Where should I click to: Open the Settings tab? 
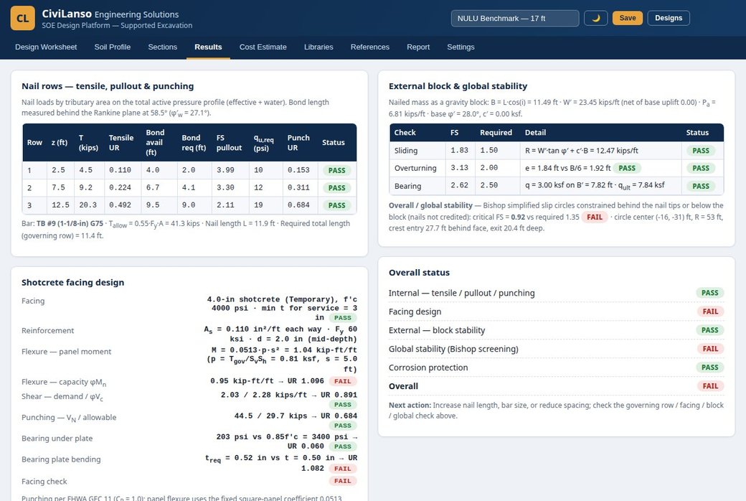461,47
